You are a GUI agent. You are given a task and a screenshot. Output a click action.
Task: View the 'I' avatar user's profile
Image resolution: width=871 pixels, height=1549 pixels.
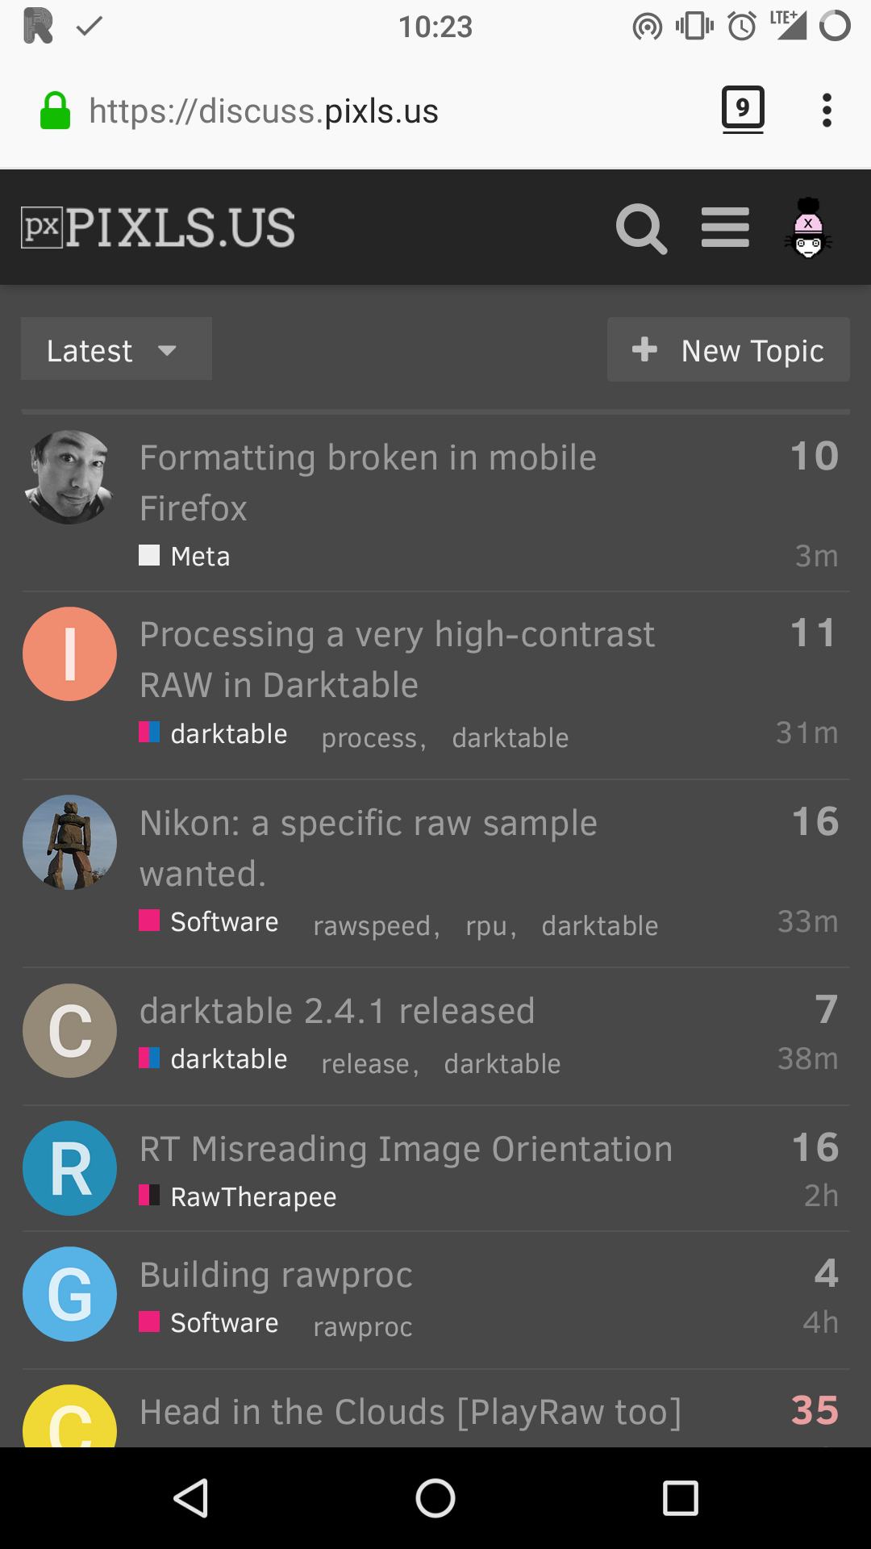pos(69,653)
